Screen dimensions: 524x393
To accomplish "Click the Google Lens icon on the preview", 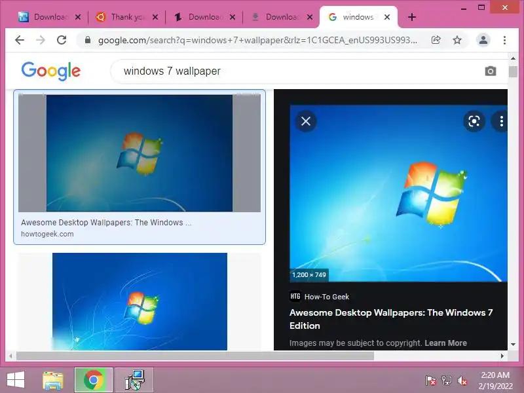I will click(x=474, y=121).
